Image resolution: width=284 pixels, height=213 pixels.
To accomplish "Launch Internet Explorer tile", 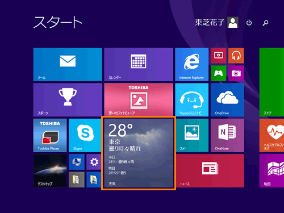I will pos(192,64).
